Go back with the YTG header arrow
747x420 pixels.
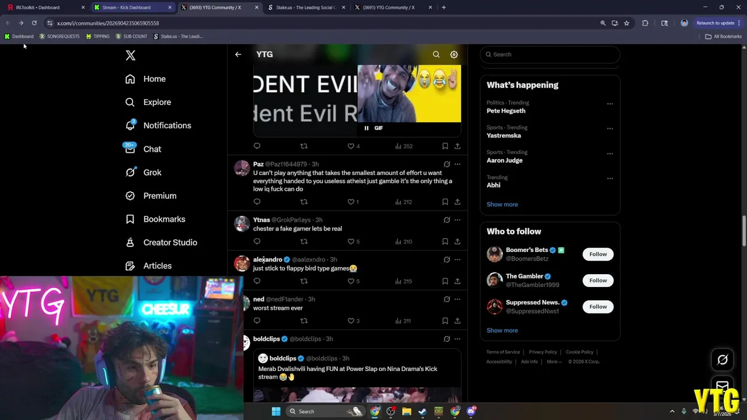(x=238, y=54)
